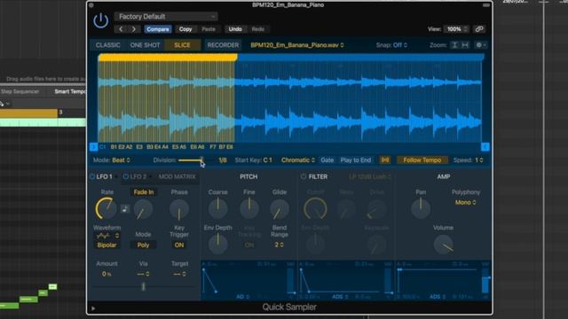Enable LFO 1 power toggle
The width and height of the screenshot is (568, 319).
(x=92, y=176)
